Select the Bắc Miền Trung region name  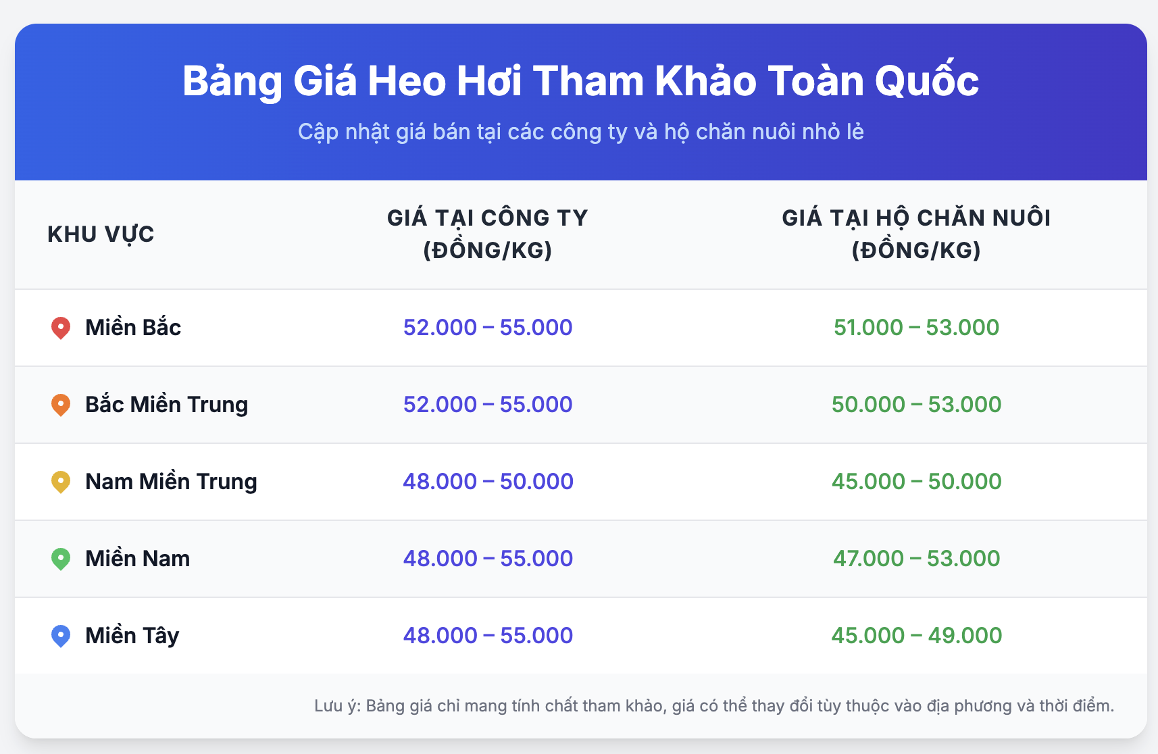166,405
